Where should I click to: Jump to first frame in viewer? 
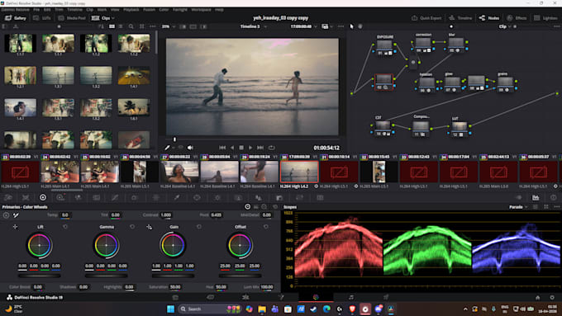tap(222, 148)
